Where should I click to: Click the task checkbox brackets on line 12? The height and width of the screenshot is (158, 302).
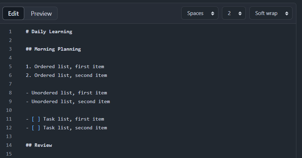click(x=36, y=128)
